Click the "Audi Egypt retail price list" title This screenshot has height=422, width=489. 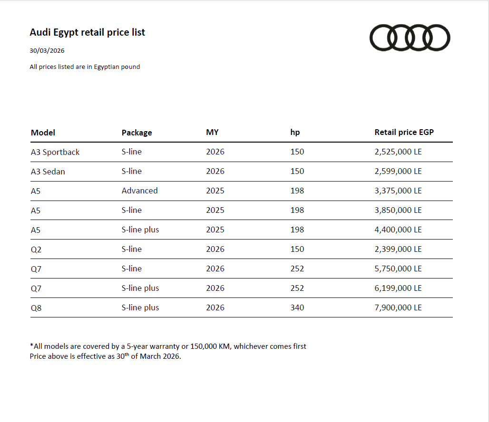[x=87, y=32]
